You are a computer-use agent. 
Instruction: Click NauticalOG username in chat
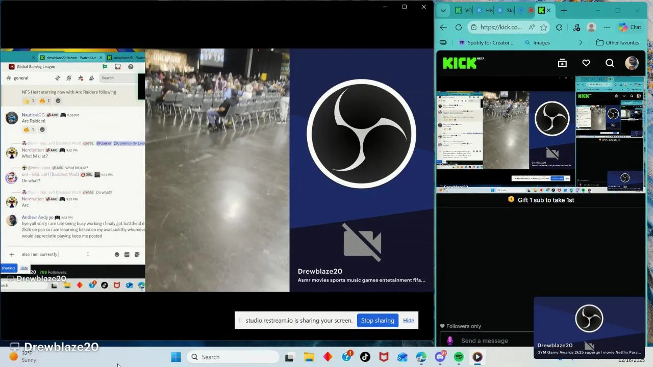click(33, 115)
